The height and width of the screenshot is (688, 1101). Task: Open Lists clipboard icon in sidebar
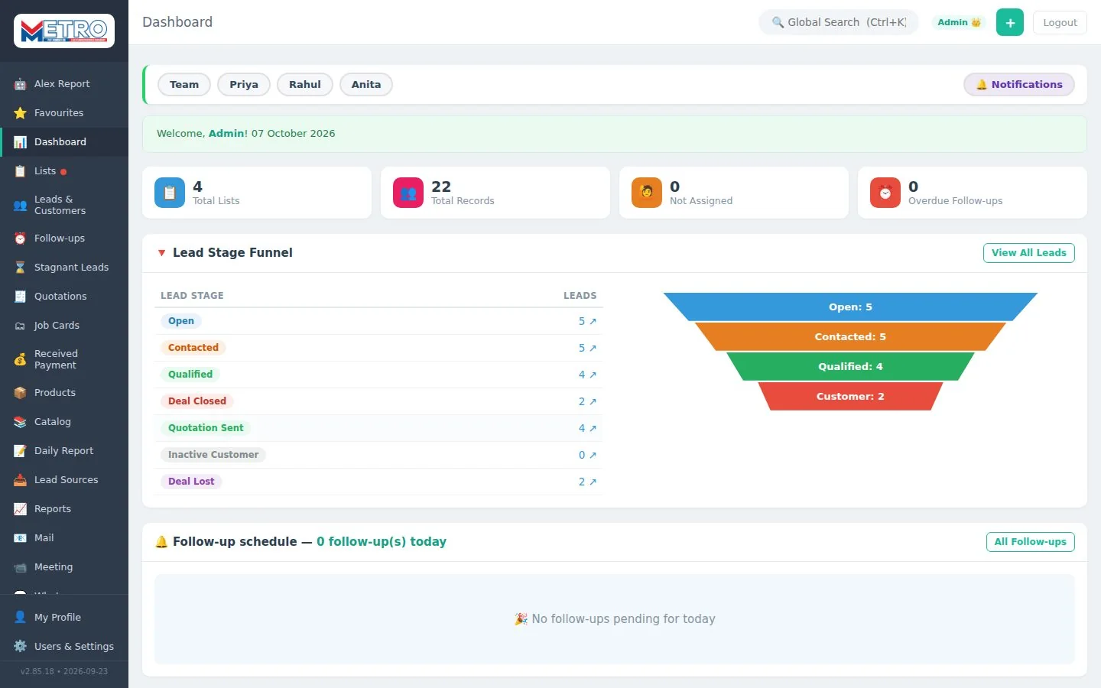tap(20, 171)
